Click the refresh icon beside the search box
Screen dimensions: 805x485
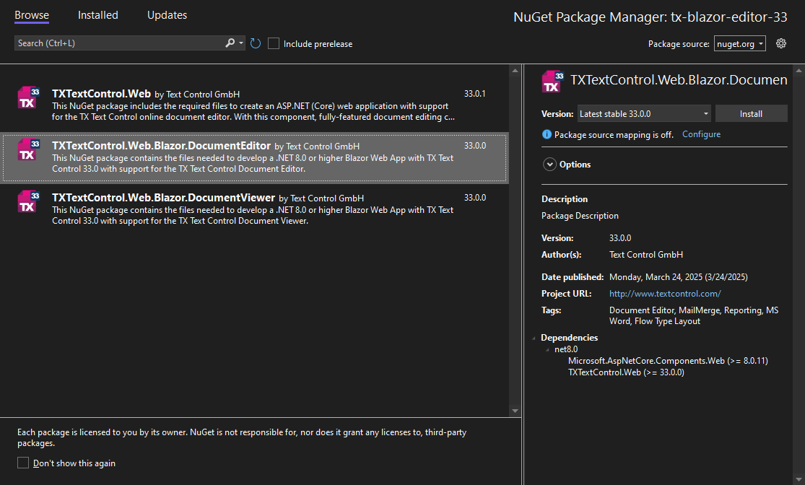(x=256, y=44)
